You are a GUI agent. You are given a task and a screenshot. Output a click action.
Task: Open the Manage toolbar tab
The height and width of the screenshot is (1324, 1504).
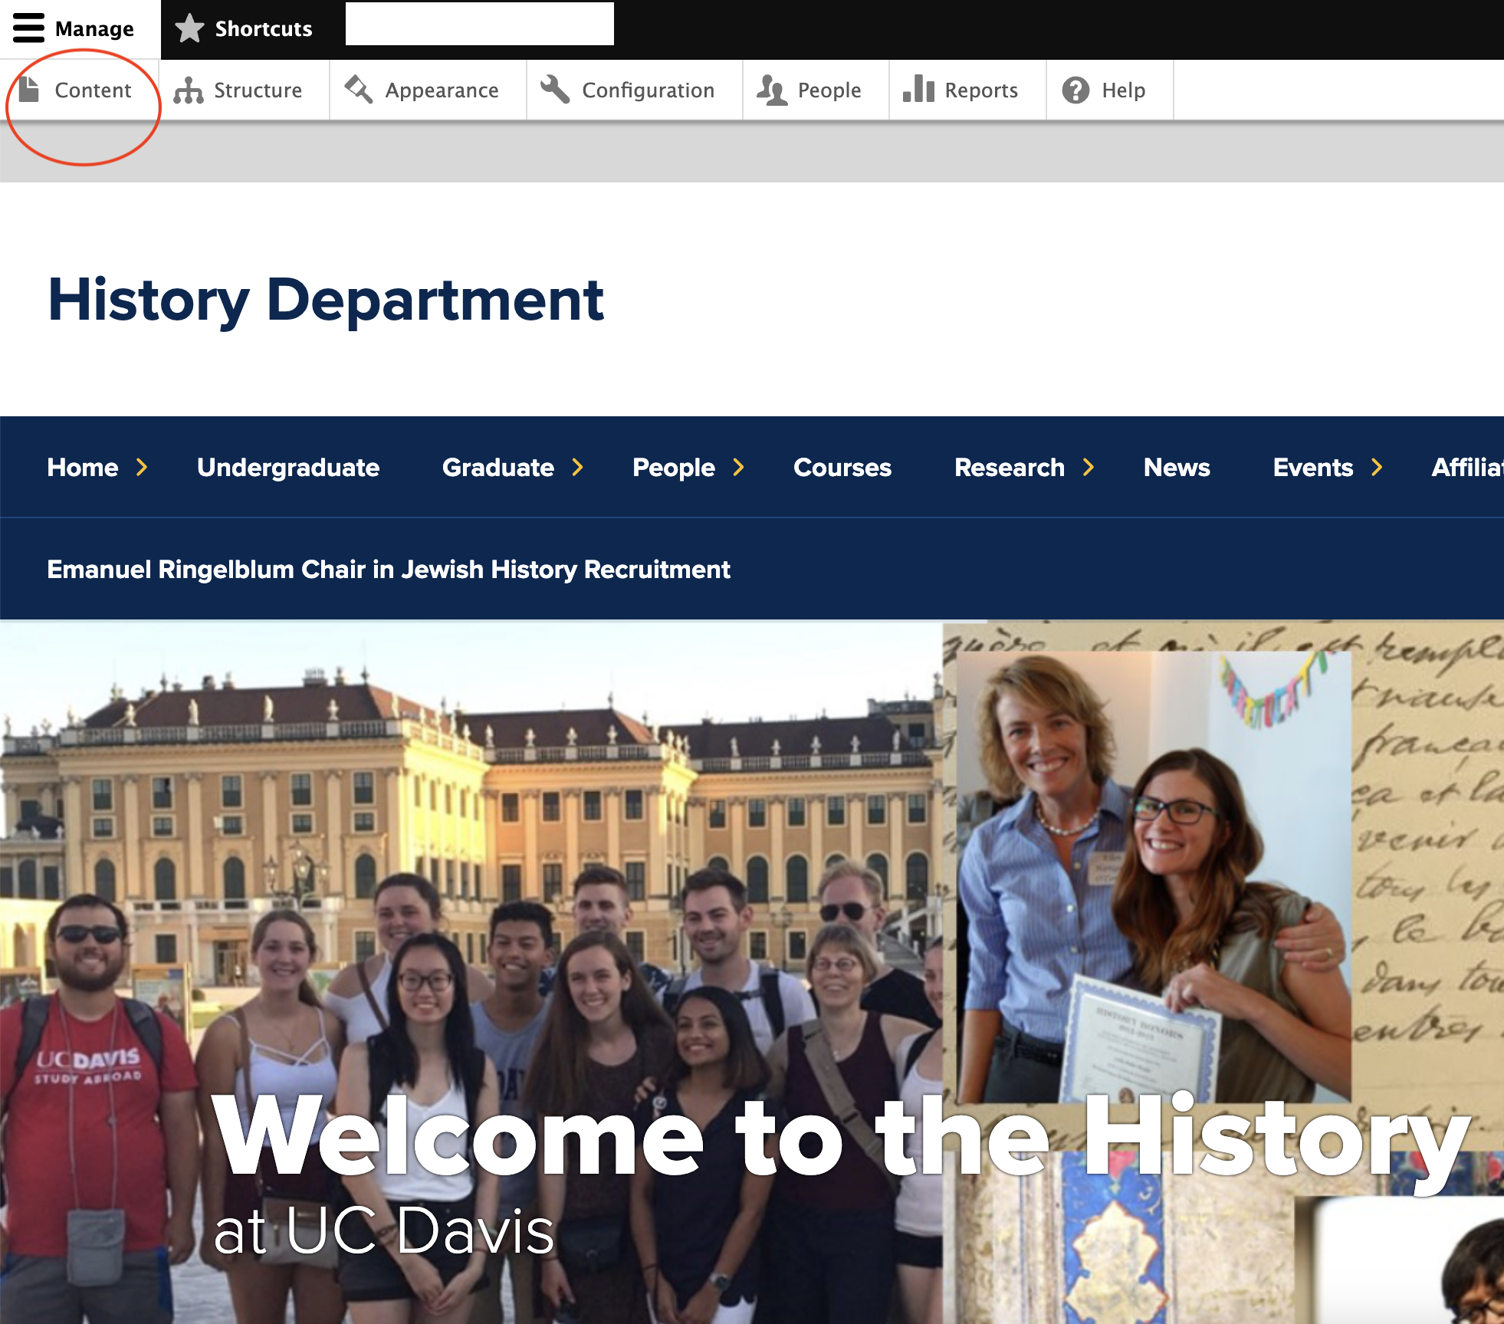(80, 29)
